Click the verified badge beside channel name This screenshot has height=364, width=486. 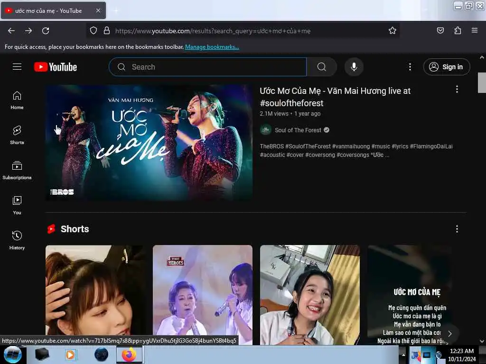327,130
